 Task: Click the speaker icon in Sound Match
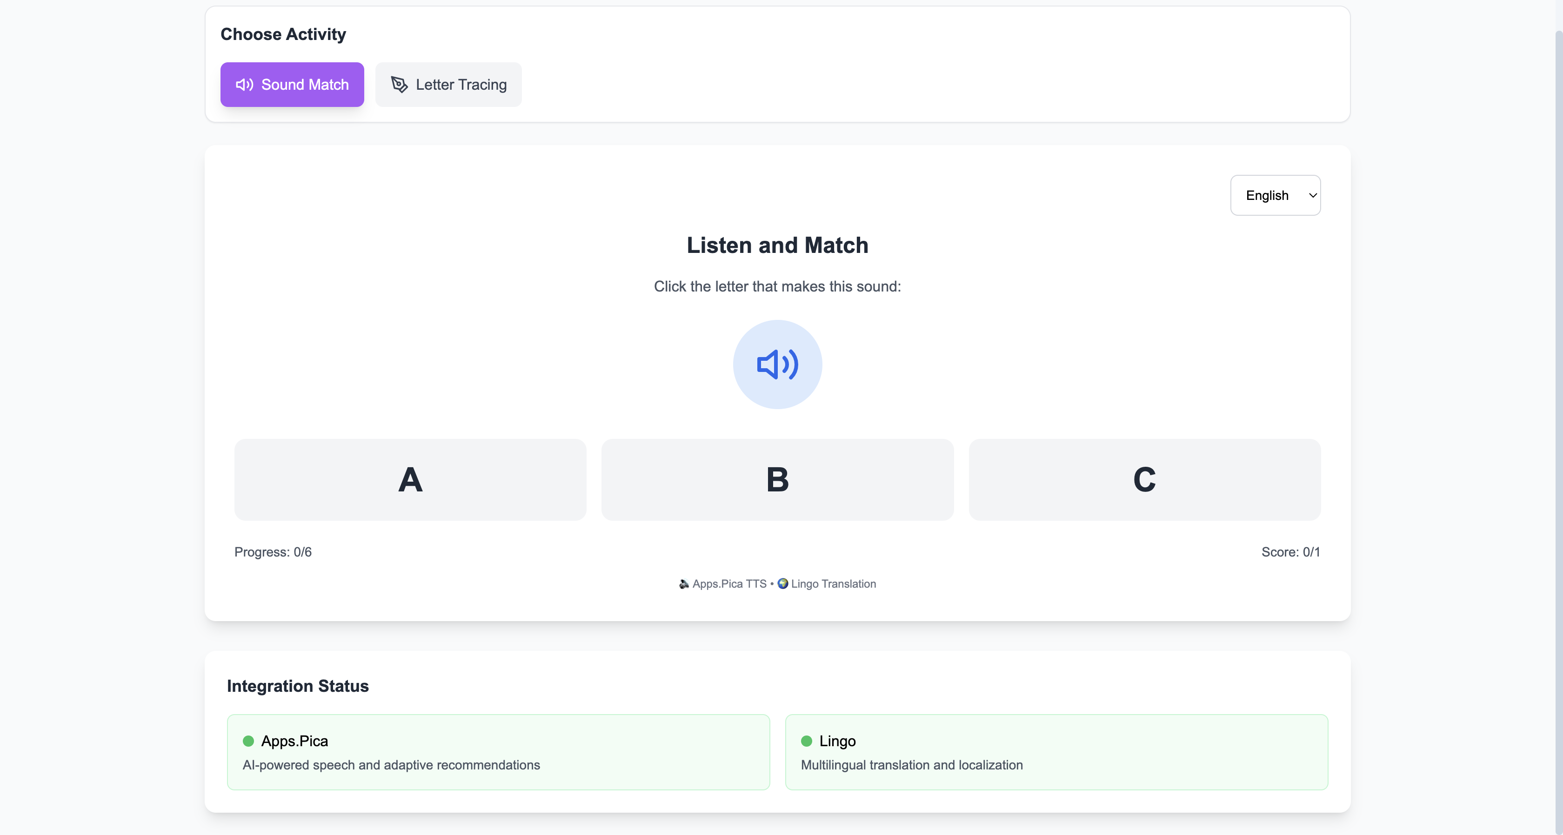pos(245,85)
